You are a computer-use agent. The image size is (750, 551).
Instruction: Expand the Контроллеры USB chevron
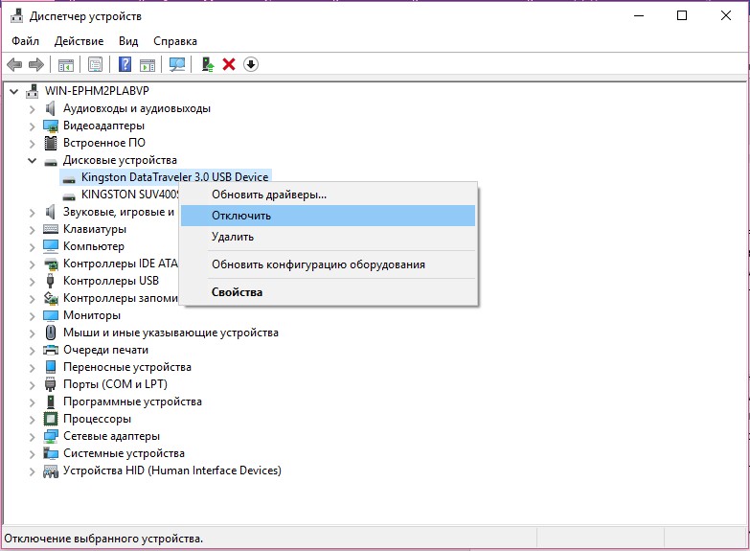pyautogui.click(x=32, y=282)
